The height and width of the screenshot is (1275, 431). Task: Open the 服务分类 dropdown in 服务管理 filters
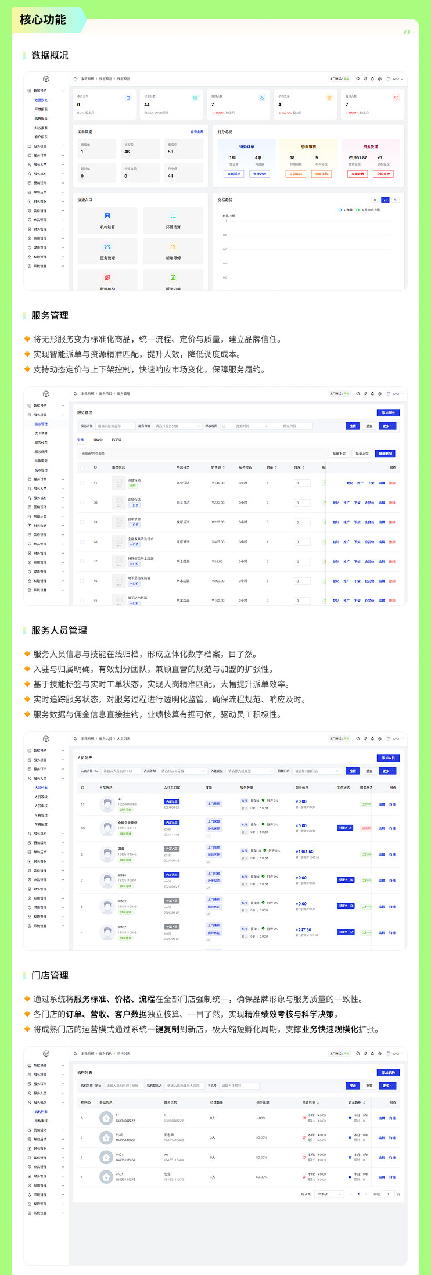point(177,426)
